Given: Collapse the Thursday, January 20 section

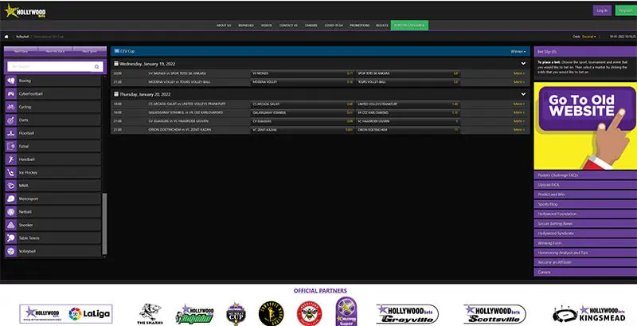Looking at the screenshot, I should pos(523,94).
